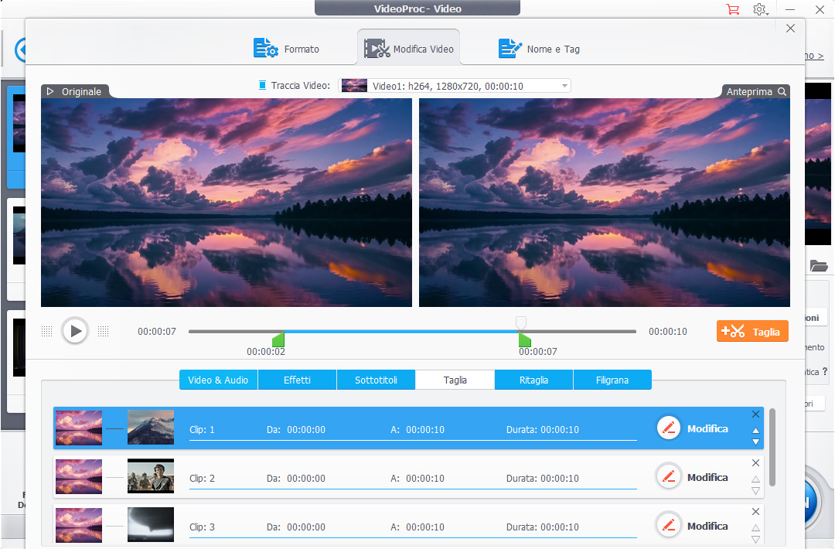Viewport: 835px width, 549px height.
Task: Click the orange Taglia scissors button
Action: 752,332
